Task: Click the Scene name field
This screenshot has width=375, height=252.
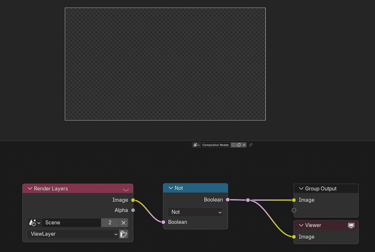Action: tap(71, 223)
